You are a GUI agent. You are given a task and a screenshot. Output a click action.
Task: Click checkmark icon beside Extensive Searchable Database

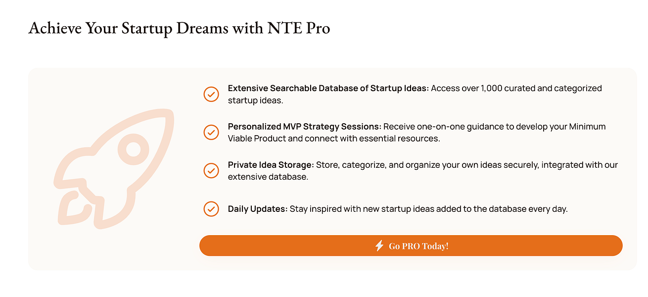(211, 94)
